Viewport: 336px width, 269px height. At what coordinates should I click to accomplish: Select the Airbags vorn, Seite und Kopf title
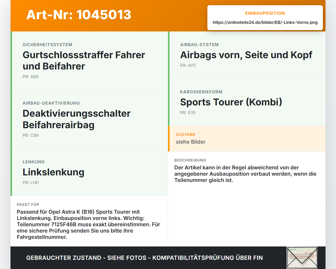246,55
